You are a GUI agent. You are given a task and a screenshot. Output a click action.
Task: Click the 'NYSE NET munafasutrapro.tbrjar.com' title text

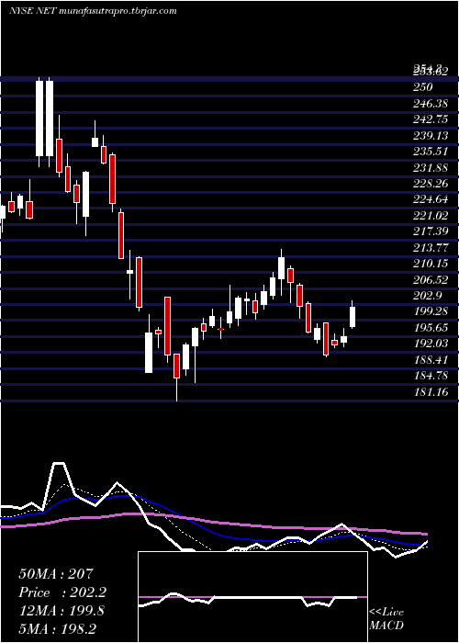pos(93,11)
